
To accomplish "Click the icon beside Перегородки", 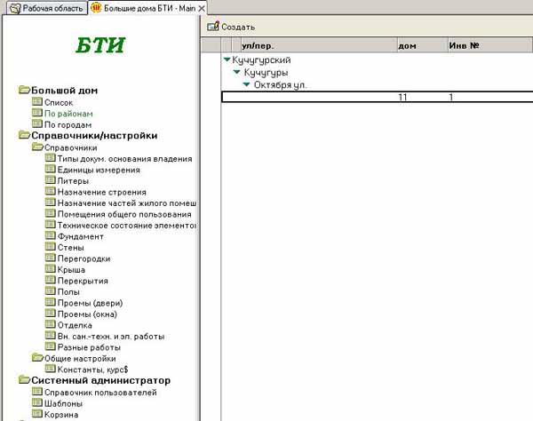I will point(51,258).
